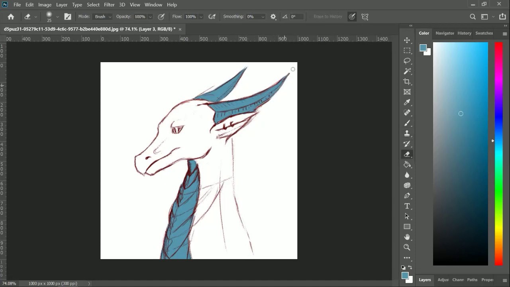This screenshot has height=287, width=510.
Task: Select the Brush tool in toolbar
Action: [x=407, y=123]
